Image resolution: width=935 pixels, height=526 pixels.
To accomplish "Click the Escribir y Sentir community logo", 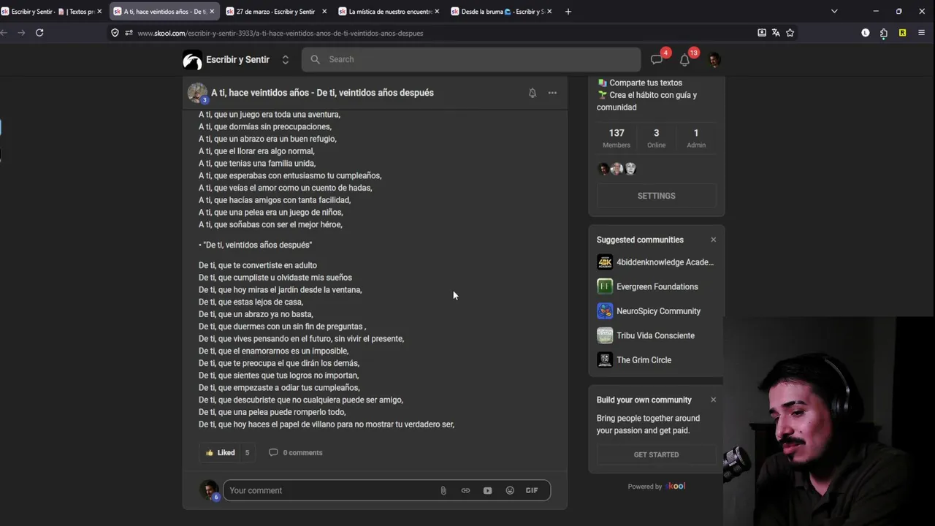I will [192, 60].
